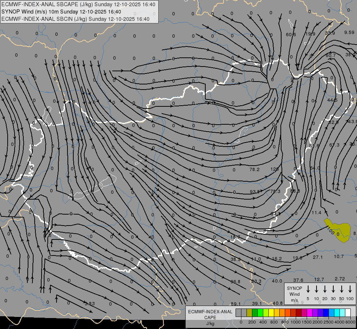Click the 10 m/s wind arrow in legend
Viewport: 357px width, 329px height.
click(317, 289)
